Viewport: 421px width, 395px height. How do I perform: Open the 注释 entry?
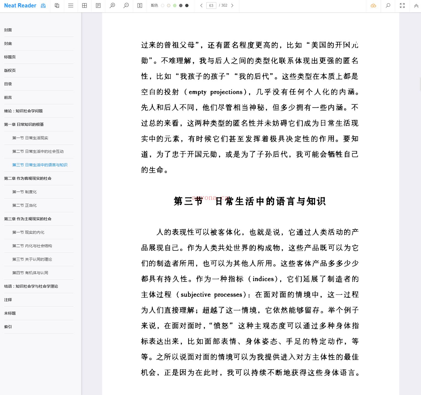8,300
